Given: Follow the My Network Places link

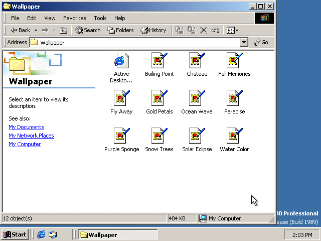Looking at the screenshot, I should click(x=31, y=136).
